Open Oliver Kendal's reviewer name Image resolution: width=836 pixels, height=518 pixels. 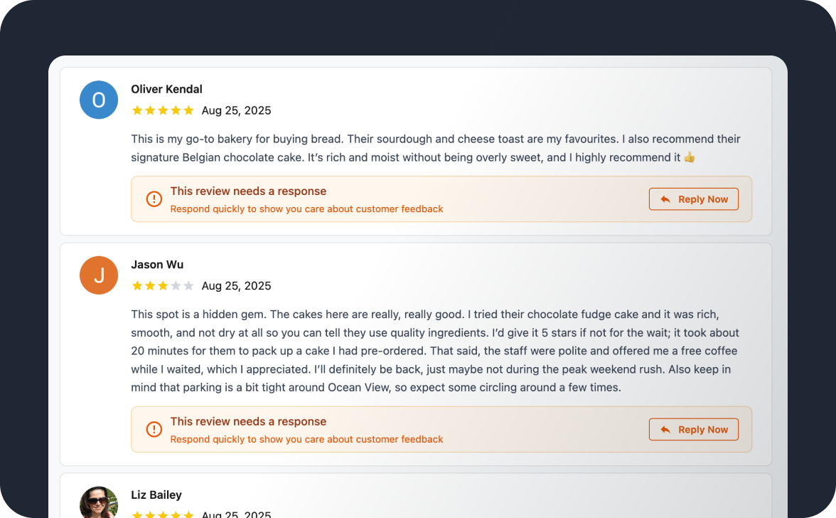click(166, 89)
